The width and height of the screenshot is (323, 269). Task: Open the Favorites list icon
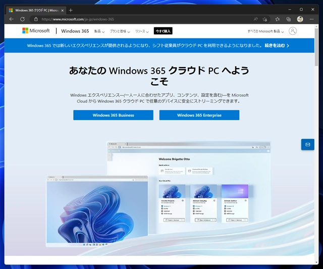pyautogui.click(x=278, y=19)
